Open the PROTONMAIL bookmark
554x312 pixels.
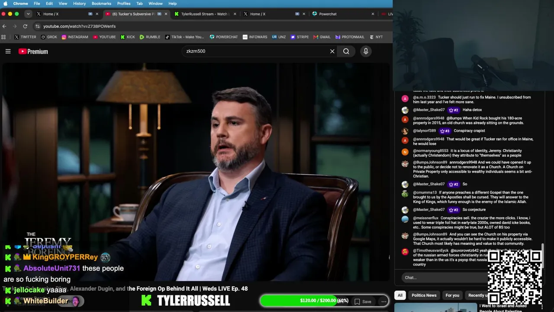350,37
